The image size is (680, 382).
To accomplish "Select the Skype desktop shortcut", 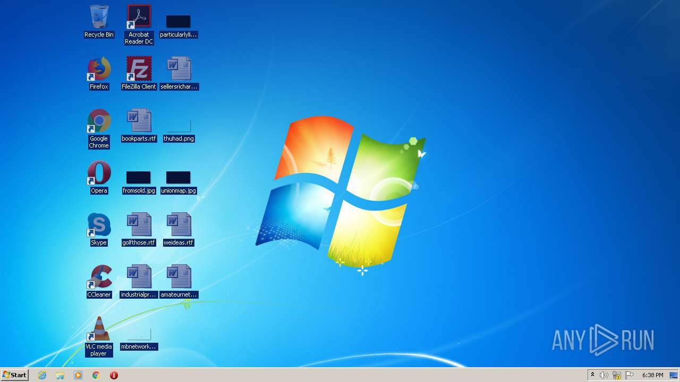I will tap(99, 229).
